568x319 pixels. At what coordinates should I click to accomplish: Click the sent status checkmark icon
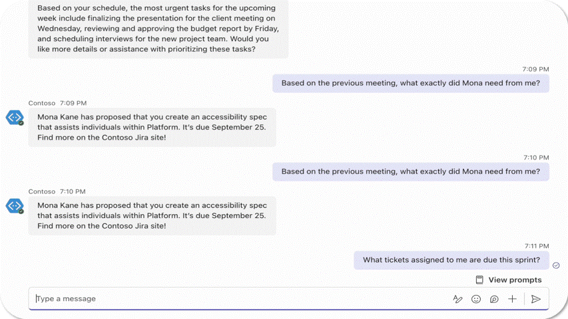coord(556,265)
